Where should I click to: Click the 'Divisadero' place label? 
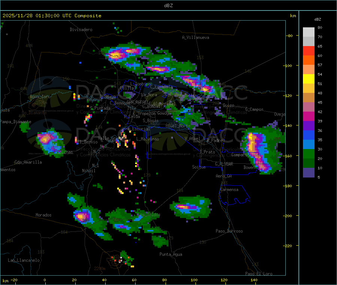click(x=81, y=30)
